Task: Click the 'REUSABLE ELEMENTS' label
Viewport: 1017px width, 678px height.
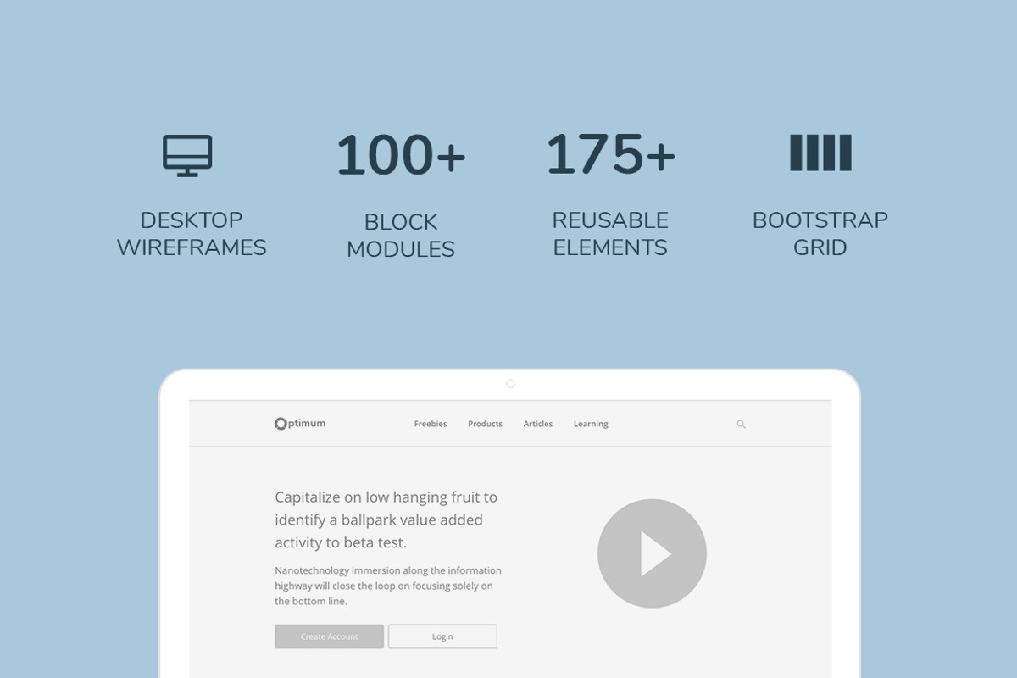Action: [610, 234]
